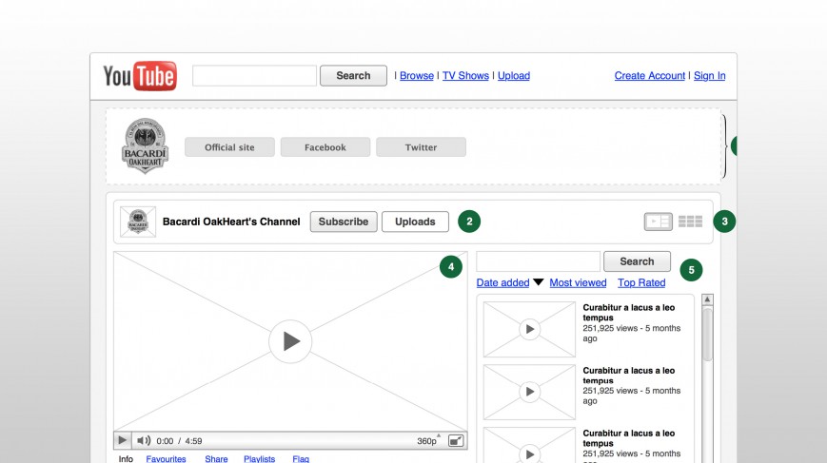This screenshot has height=463, width=827.
Task: Click the Date added sort arrow
Action: (x=538, y=282)
